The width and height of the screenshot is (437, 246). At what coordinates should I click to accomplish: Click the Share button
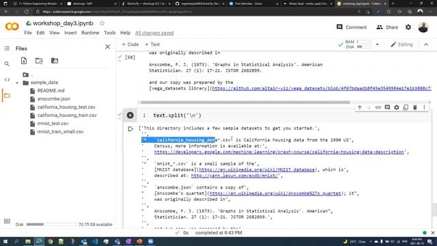pos(387,27)
